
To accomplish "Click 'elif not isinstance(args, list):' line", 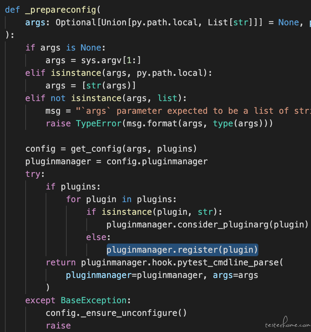I will click(x=106, y=98).
